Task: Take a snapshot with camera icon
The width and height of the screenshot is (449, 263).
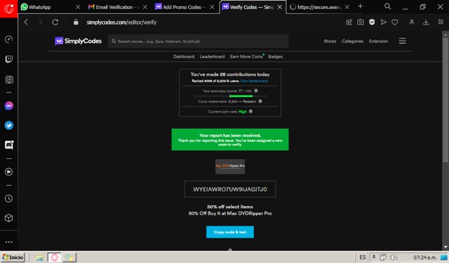Action: coord(361,22)
